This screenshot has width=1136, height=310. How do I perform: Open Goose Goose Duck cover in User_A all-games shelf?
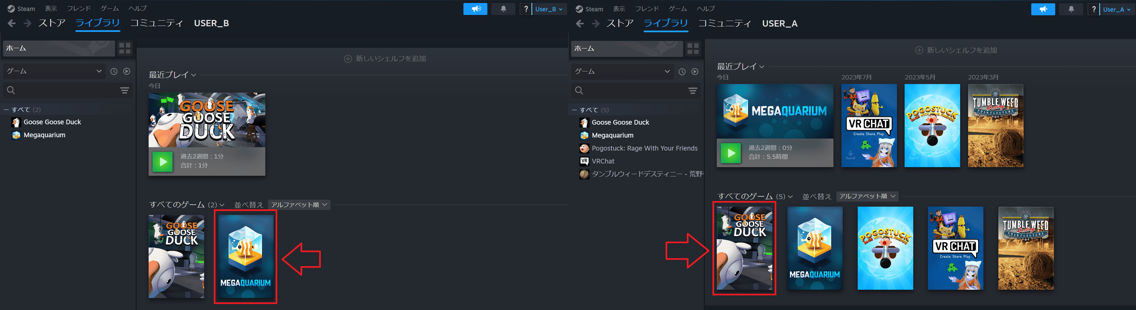pos(744,248)
